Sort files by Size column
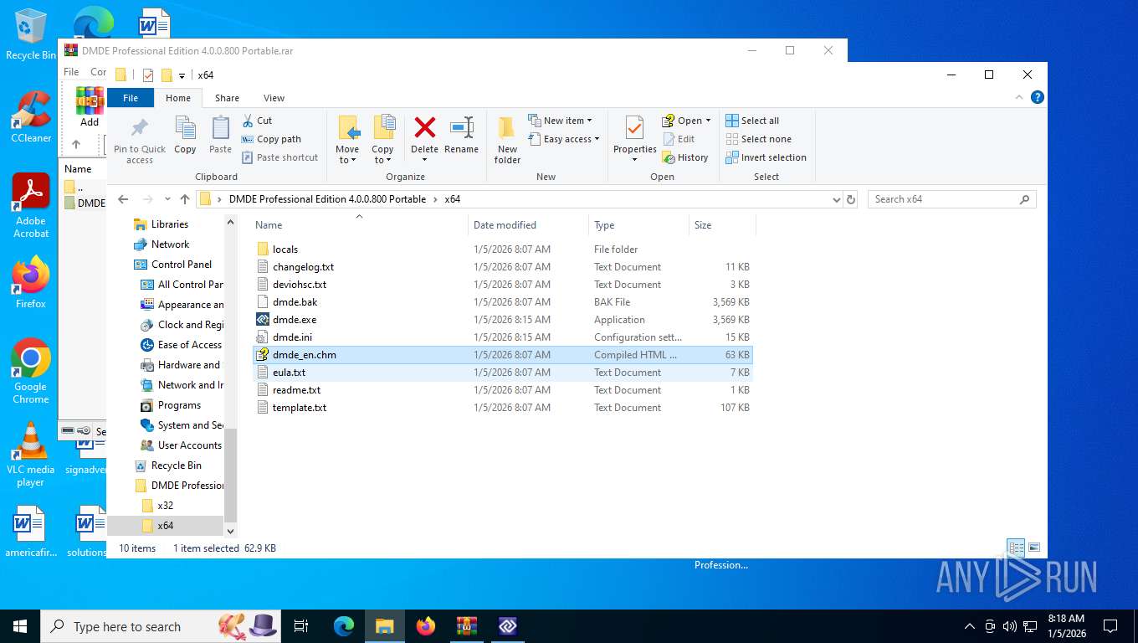The width and height of the screenshot is (1138, 643). (722, 224)
